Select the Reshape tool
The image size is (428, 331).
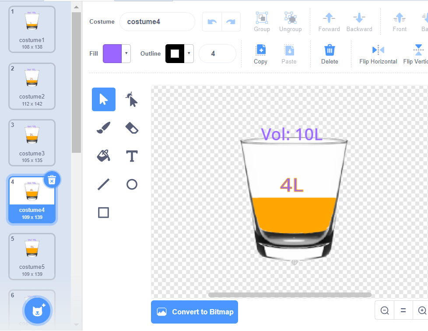132,99
